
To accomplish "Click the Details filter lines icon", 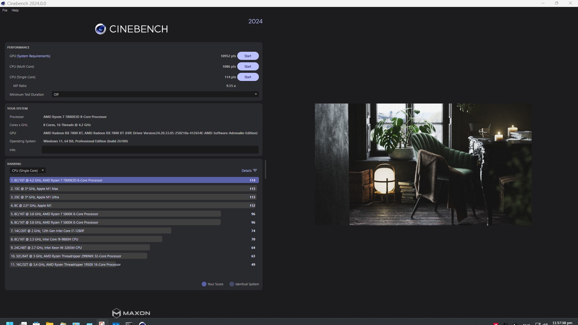I will coord(255,171).
